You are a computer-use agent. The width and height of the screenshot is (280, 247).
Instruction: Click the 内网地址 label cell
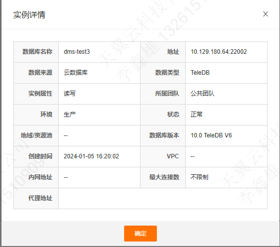point(36,177)
